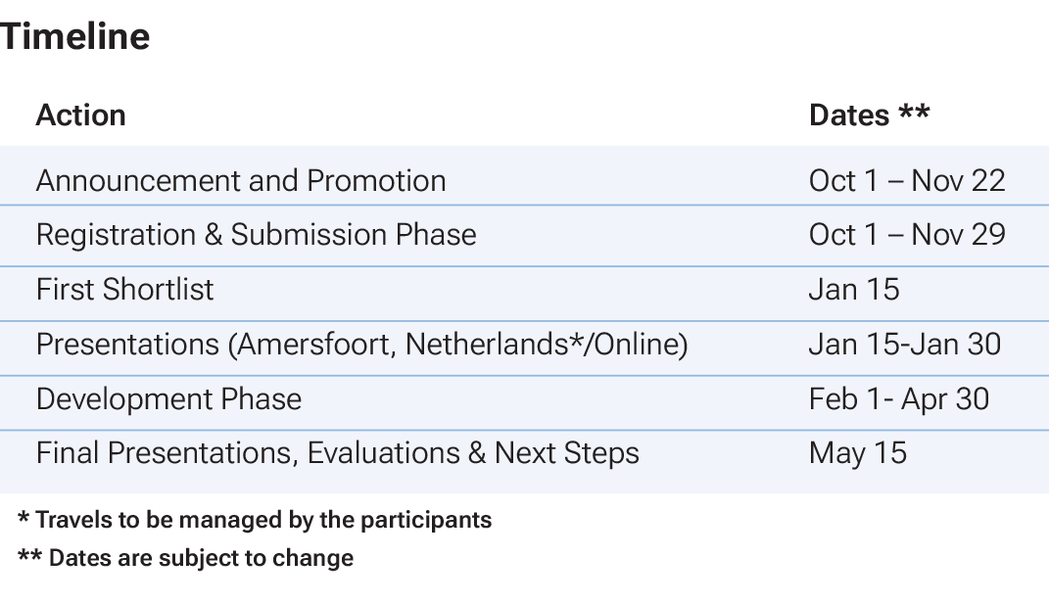Click the travels managed by participants footnote
Viewport: 1049px width, 604px height.
click(255, 520)
